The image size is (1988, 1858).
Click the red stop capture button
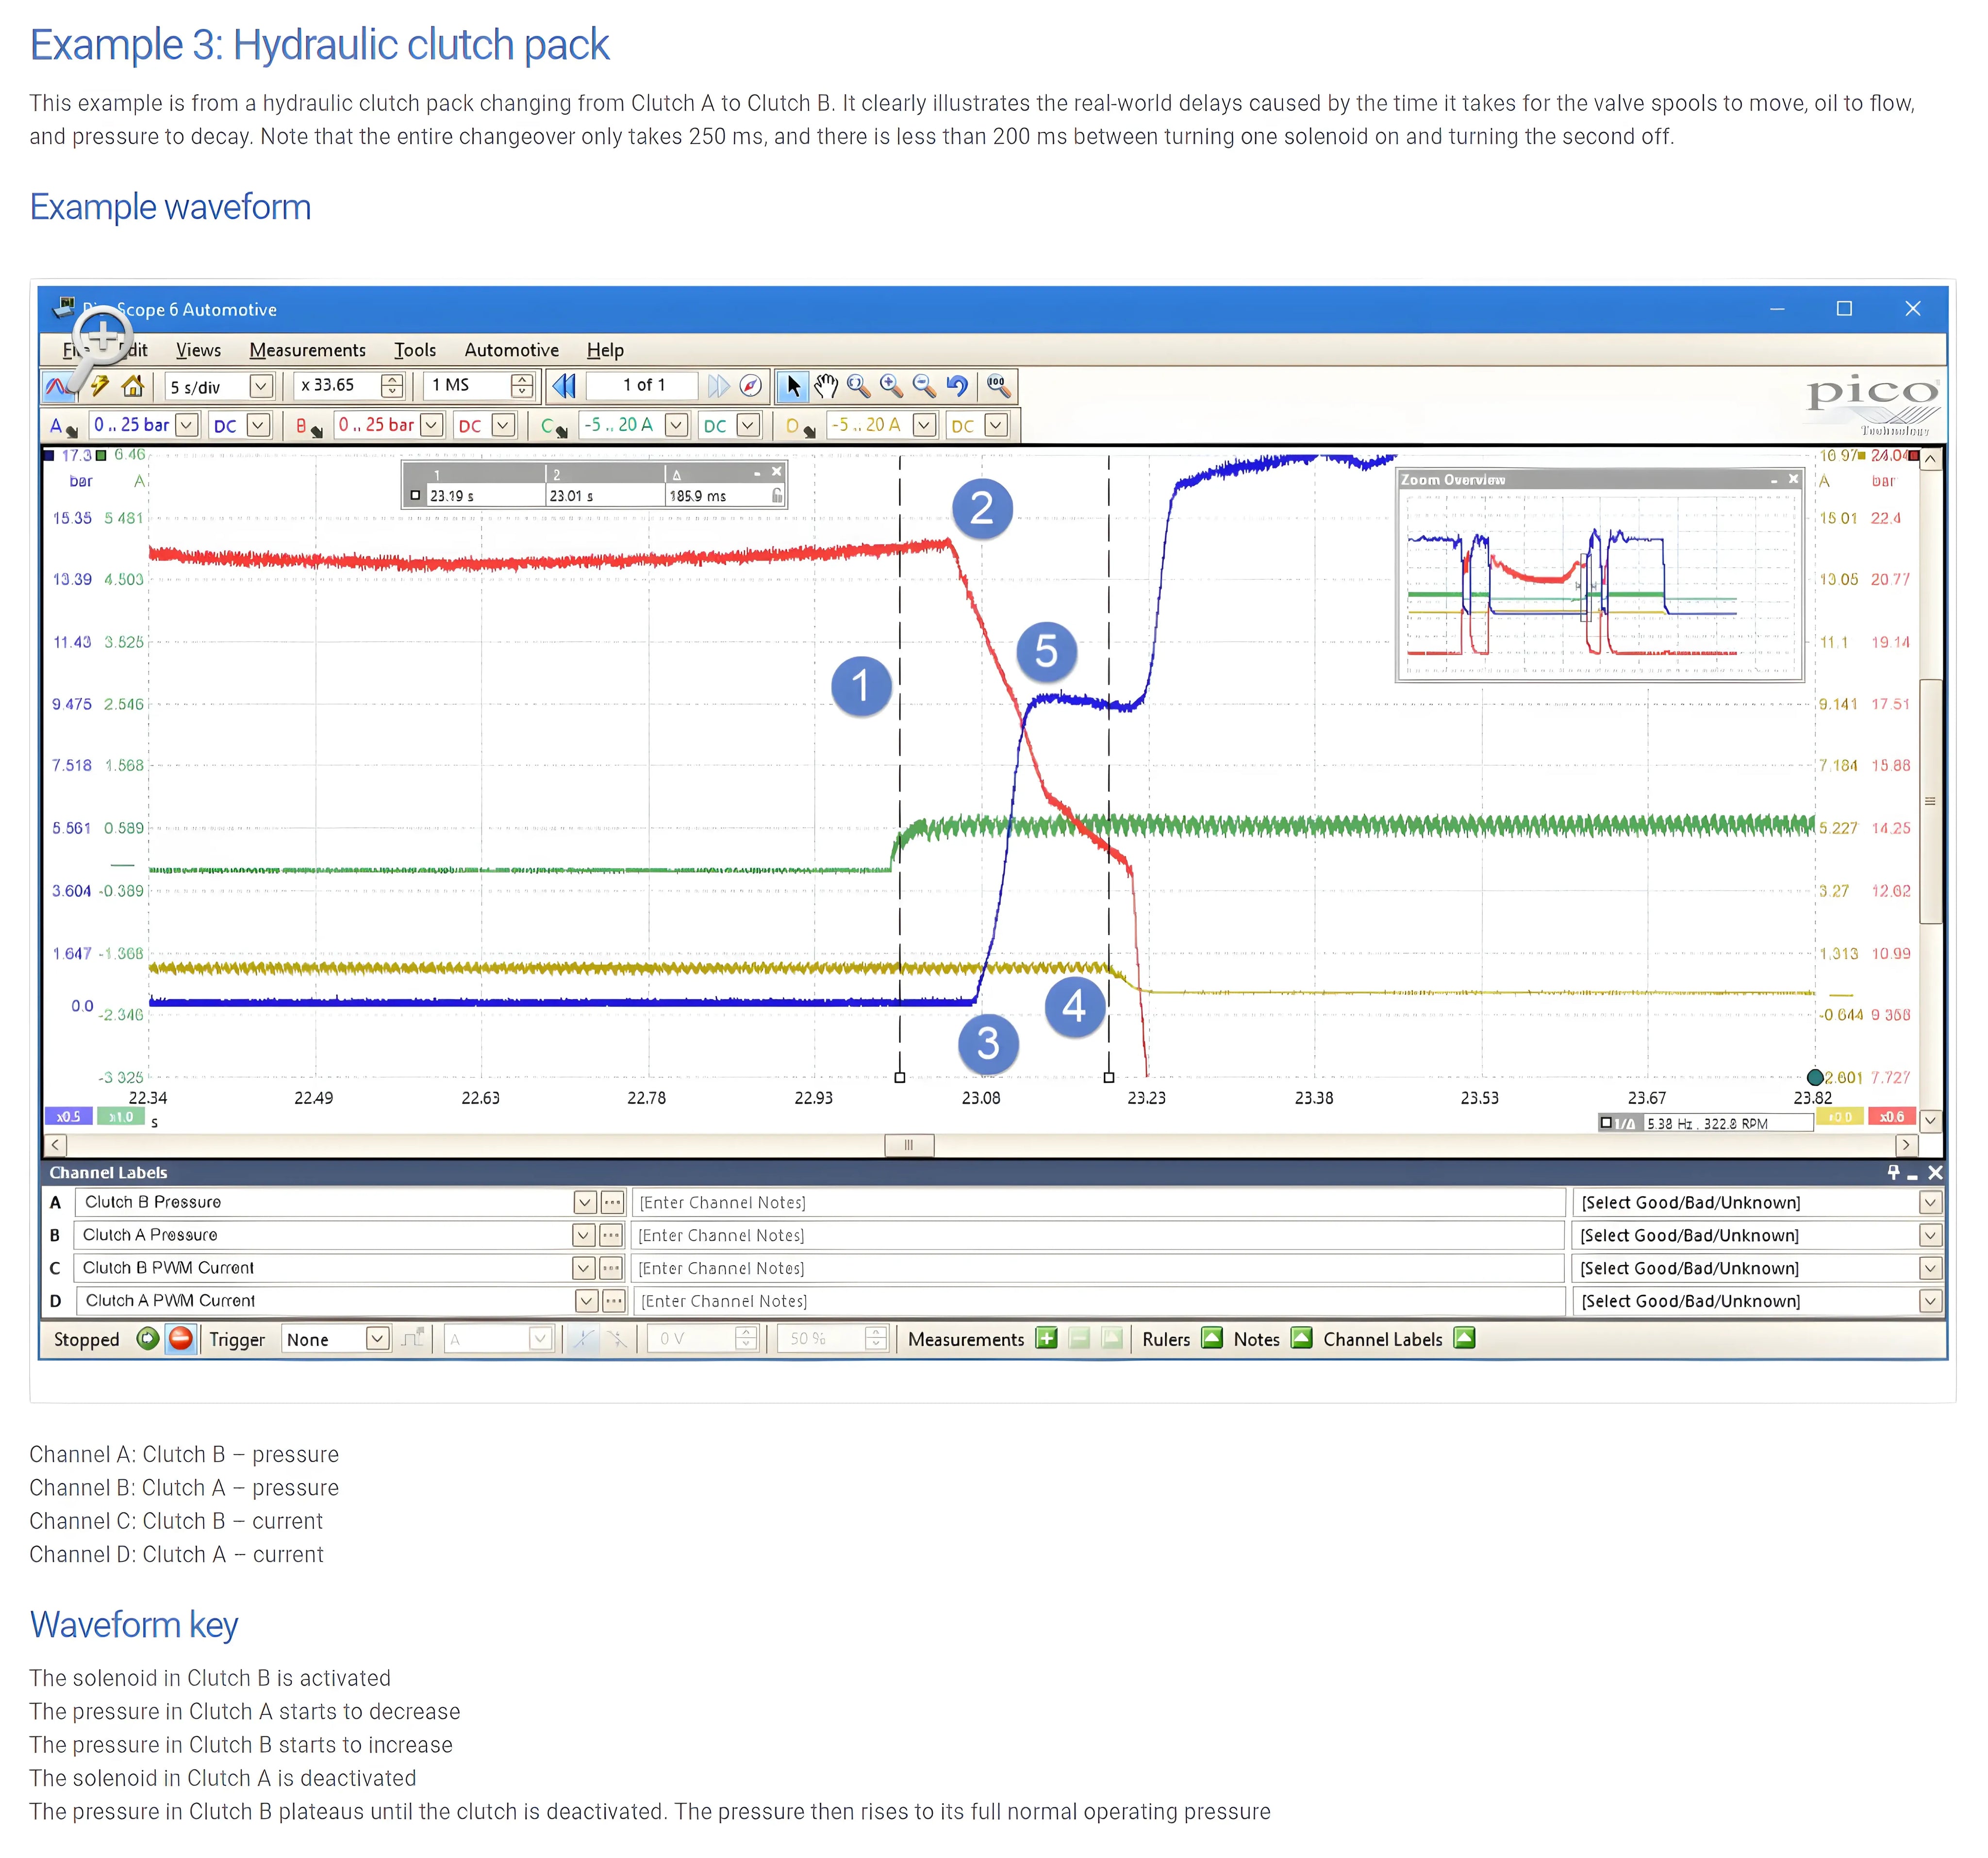coord(181,1339)
